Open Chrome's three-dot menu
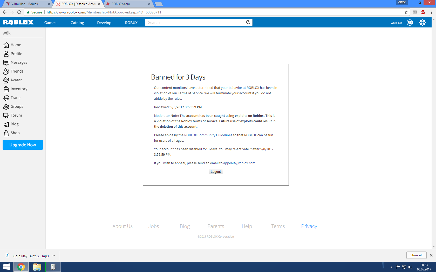The height and width of the screenshot is (272, 436). coord(431,12)
